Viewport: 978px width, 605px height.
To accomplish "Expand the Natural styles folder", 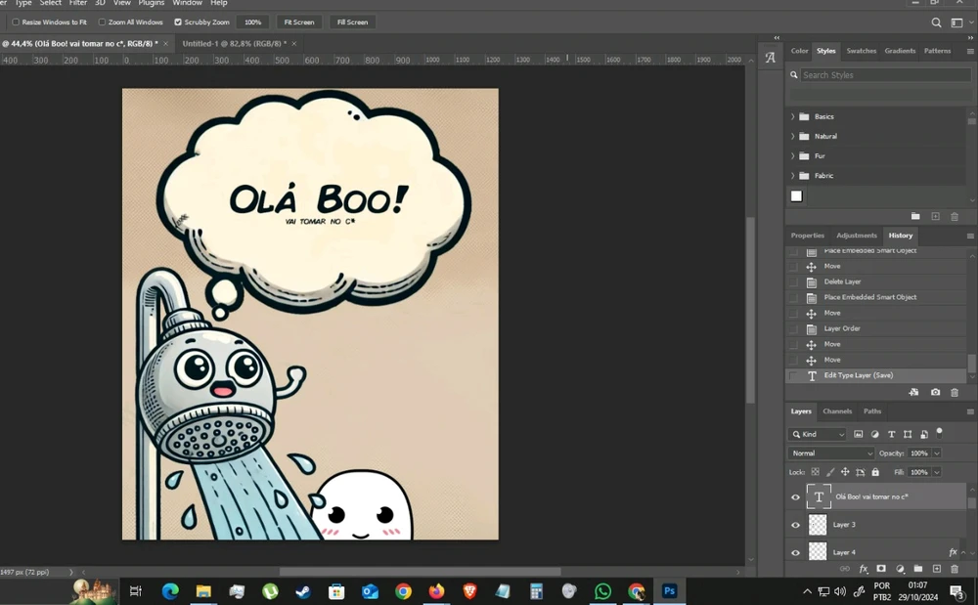I will [x=793, y=136].
